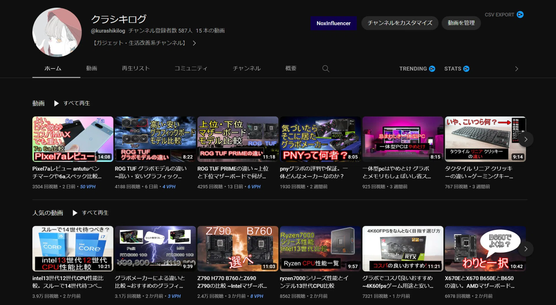Click the title グラボでコスパ良いおすすめ

pyautogui.click(x=398, y=282)
